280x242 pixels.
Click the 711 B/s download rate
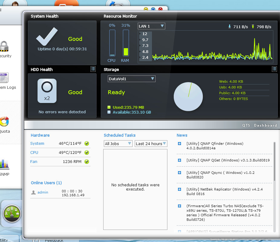click(241, 27)
